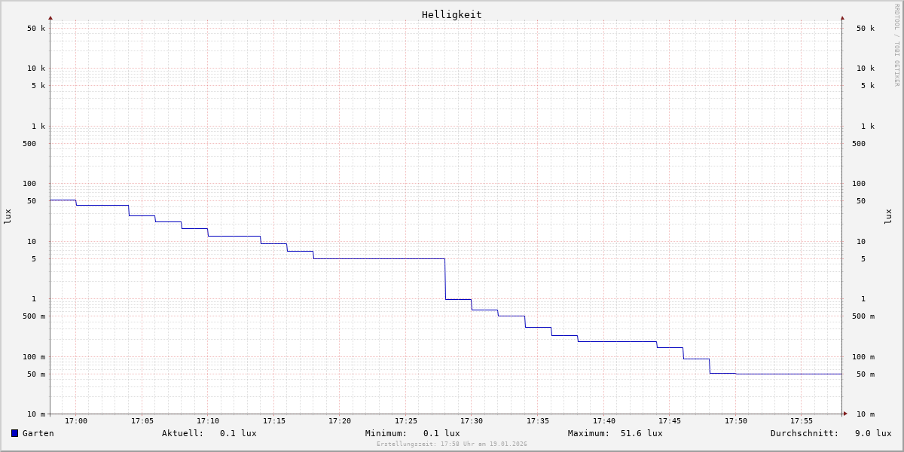This screenshot has width=904, height=452.
Task: Select the 'Minimum:' label
Action: (x=386, y=433)
